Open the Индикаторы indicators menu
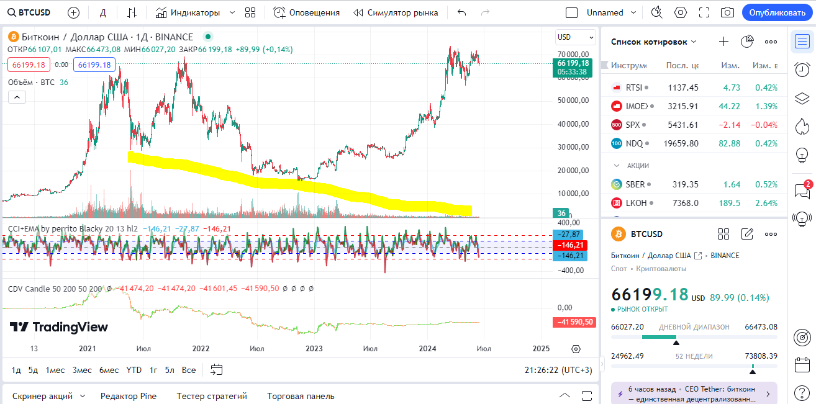Screen dimensions: 816x404 [188, 12]
